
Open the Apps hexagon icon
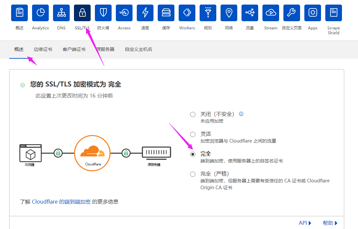[313, 13]
